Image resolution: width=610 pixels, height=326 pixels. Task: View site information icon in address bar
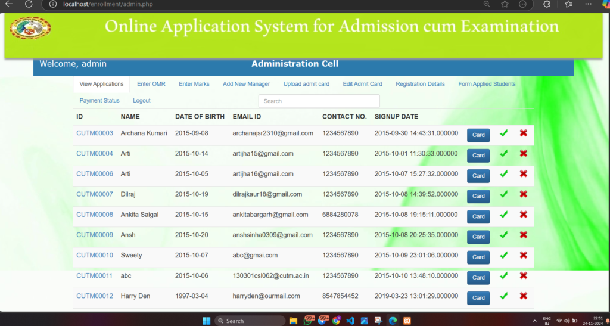[x=53, y=4]
